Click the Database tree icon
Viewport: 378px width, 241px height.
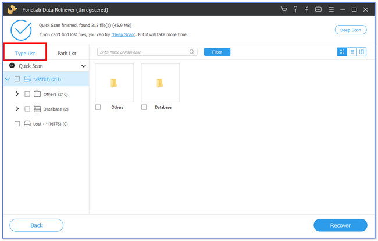coord(37,109)
